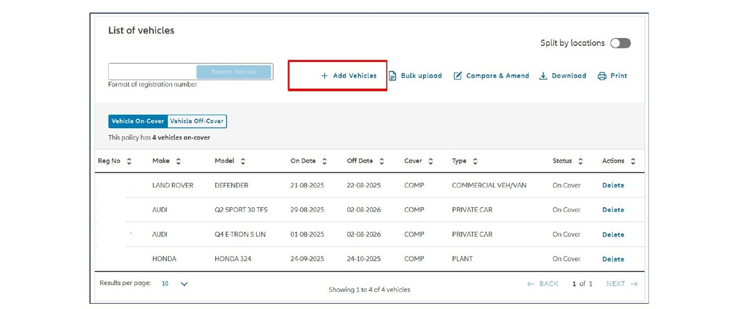Delete the Honda 324 vehicle
Image resolution: width=739 pixels, height=309 pixels.
613,259
